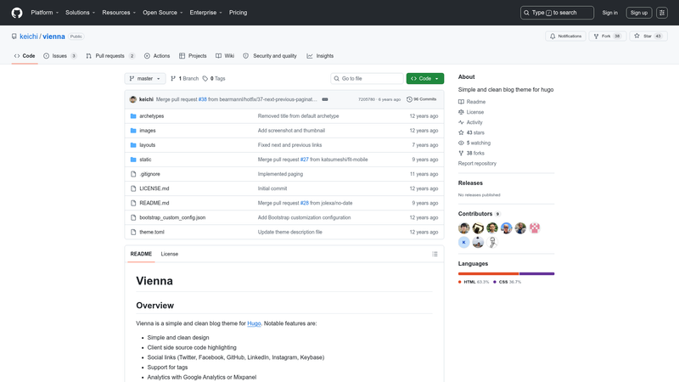Open pull request #27 link
679x382 pixels.
(305, 160)
